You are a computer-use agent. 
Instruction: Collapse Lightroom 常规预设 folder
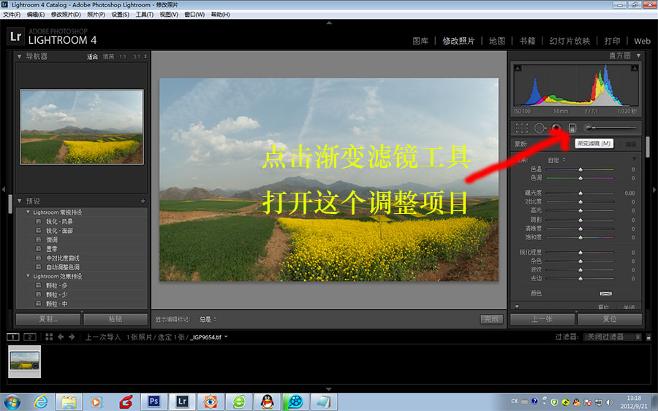[28, 212]
